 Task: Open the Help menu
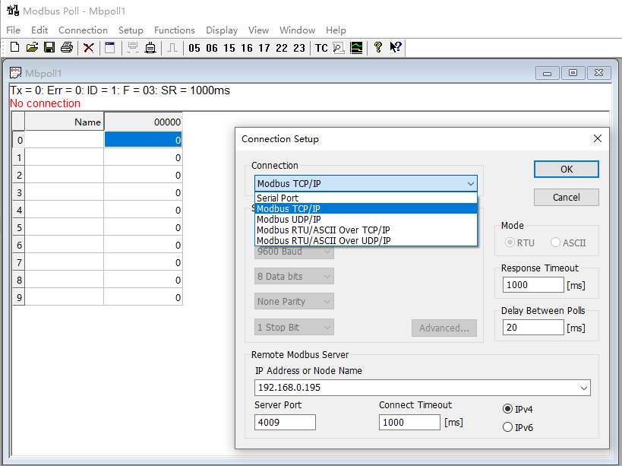click(336, 30)
